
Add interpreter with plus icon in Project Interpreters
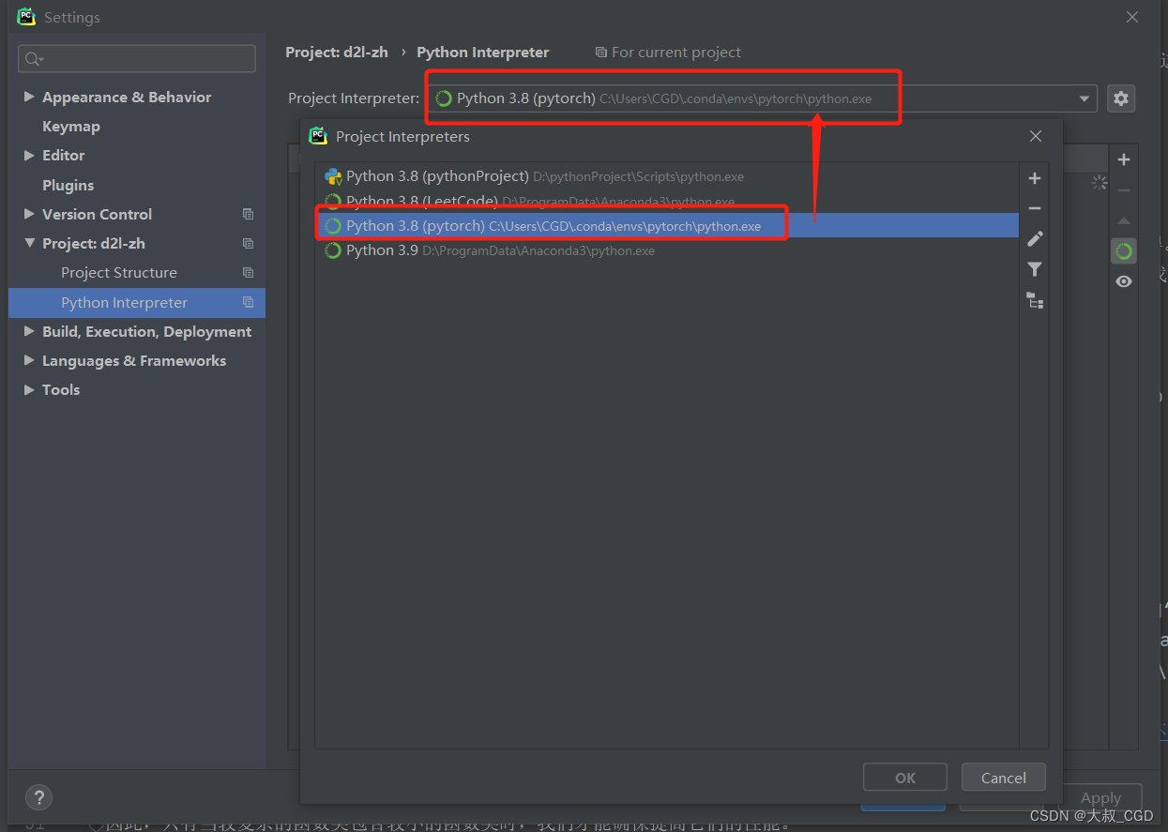(x=1035, y=178)
